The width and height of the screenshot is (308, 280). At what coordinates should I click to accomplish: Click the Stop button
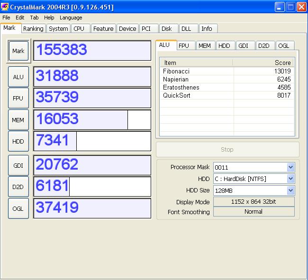pyautogui.click(x=227, y=149)
